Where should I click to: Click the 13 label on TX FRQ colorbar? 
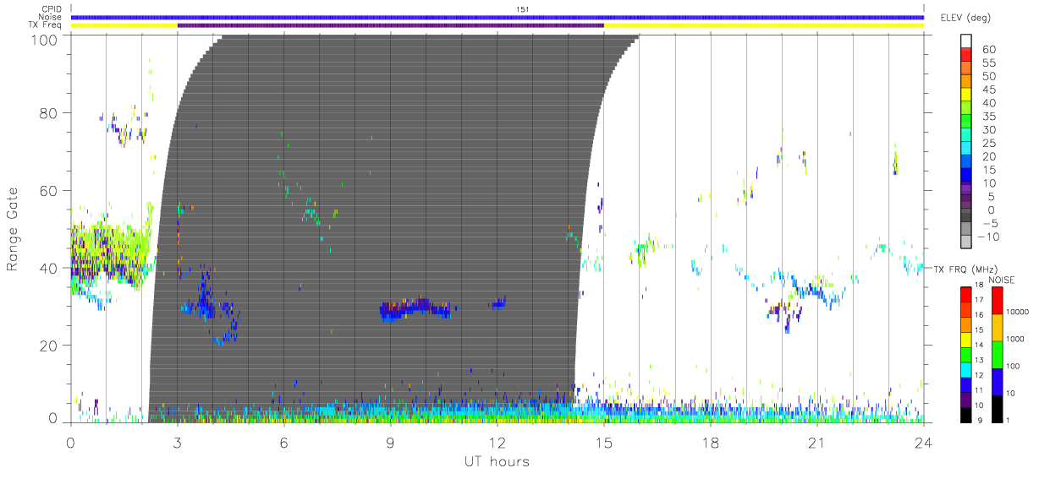979,361
